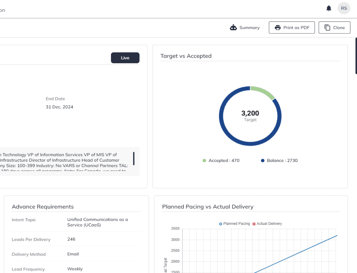Click the 3000 y-axis label
This screenshot has height=273, width=357.
[x=175, y=239]
